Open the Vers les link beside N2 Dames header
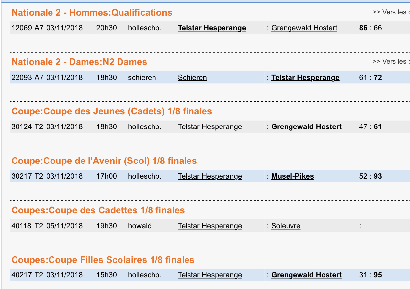The image size is (410, 289). [x=390, y=61]
